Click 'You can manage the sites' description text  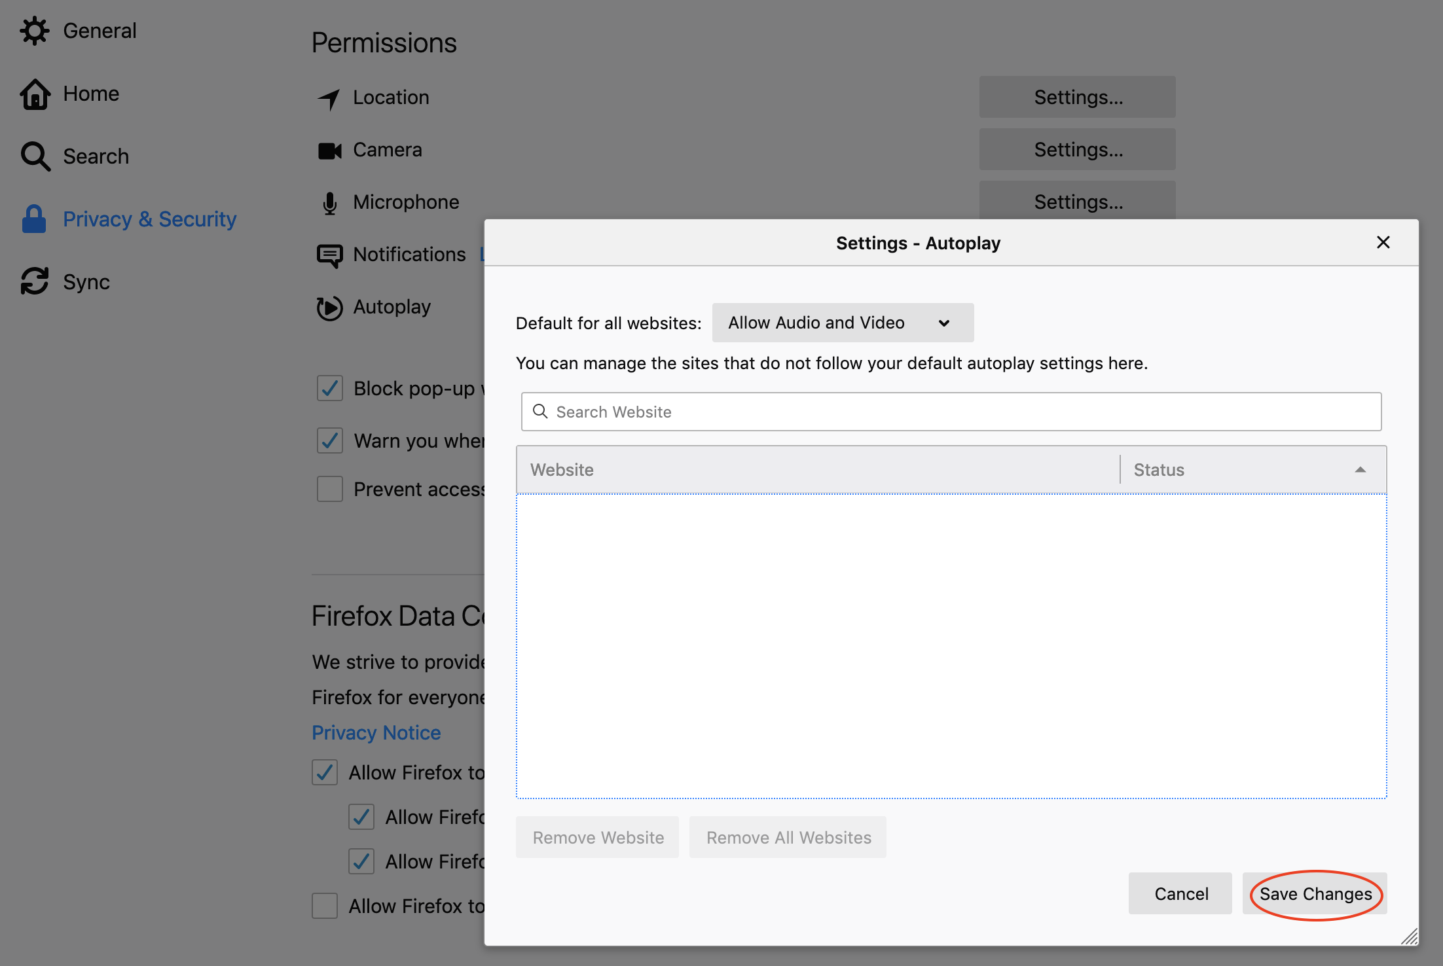(831, 363)
